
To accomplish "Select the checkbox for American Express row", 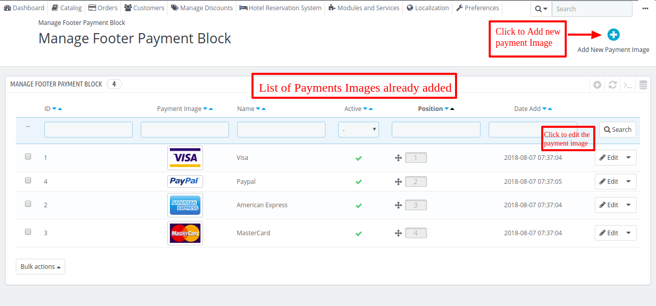I will 28,204.
